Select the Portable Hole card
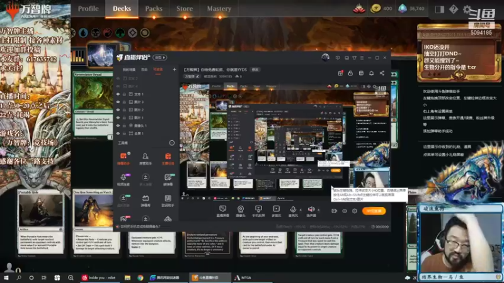This screenshot has height=283, width=504. pos(41,222)
